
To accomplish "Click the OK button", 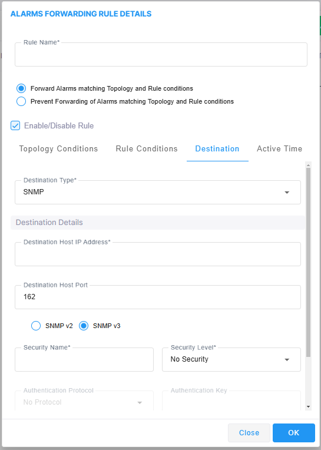I will [294, 433].
